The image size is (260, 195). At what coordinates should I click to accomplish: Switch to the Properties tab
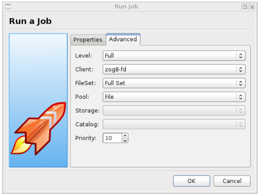88,40
